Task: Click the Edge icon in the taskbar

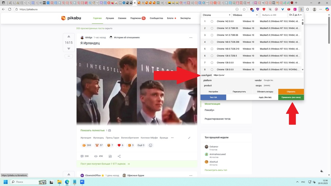Action: (67, 182)
